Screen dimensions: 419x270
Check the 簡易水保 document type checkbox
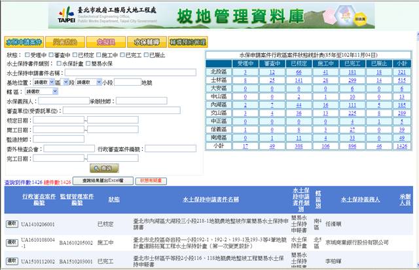[x=88, y=64]
